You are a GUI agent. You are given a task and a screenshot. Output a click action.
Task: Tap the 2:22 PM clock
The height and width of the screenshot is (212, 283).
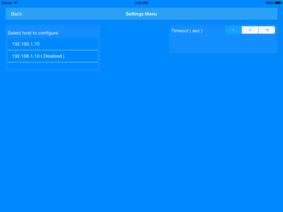coord(141,3)
